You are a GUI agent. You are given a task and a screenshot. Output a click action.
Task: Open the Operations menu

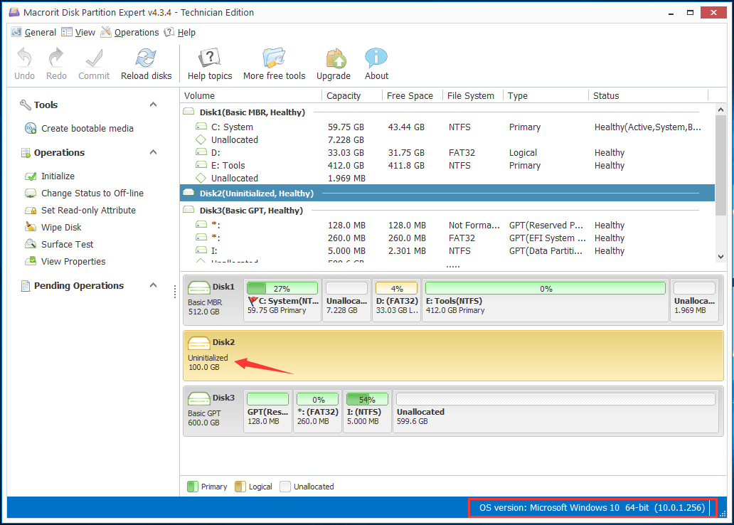pyautogui.click(x=130, y=32)
